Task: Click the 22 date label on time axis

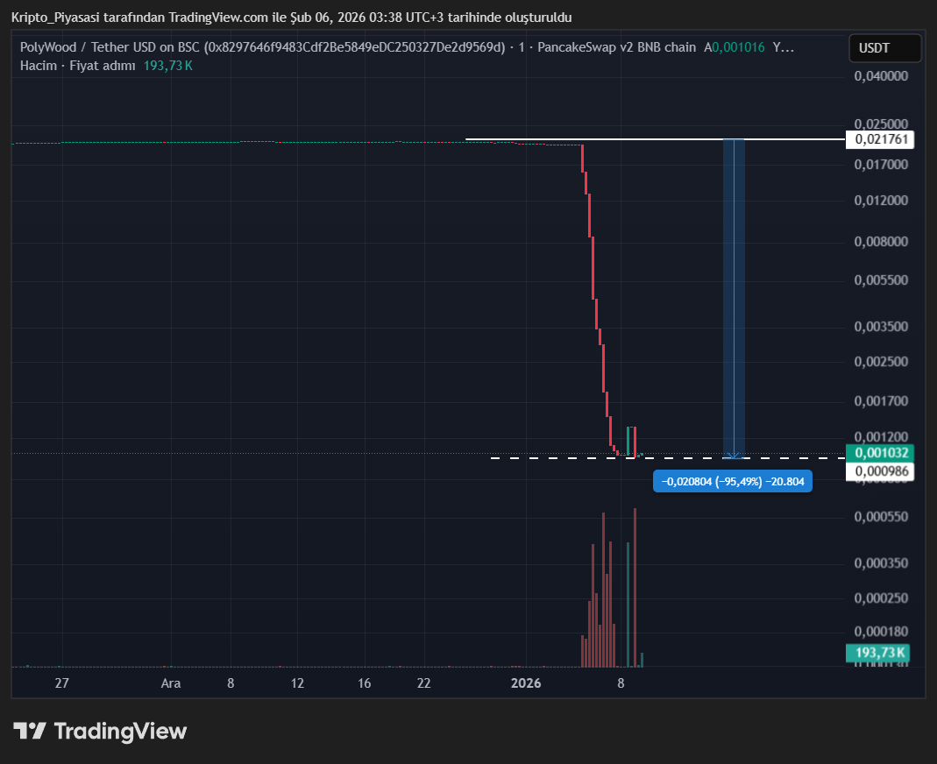Action: tap(423, 683)
